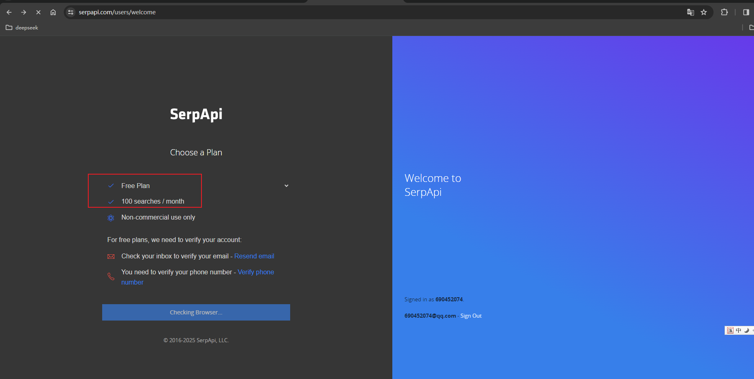Click the serpapi.com address bar URL
The height and width of the screenshot is (379, 754).
[x=117, y=12]
